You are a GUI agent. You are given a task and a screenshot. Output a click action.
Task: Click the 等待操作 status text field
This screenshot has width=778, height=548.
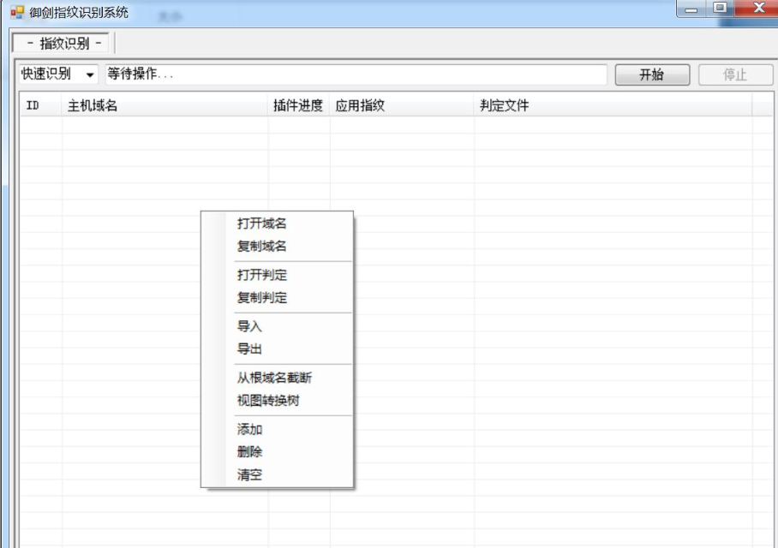click(355, 74)
